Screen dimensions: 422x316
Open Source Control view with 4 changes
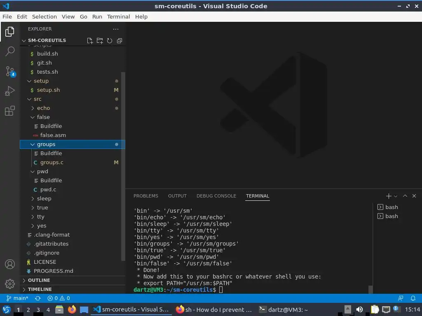coord(10,72)
